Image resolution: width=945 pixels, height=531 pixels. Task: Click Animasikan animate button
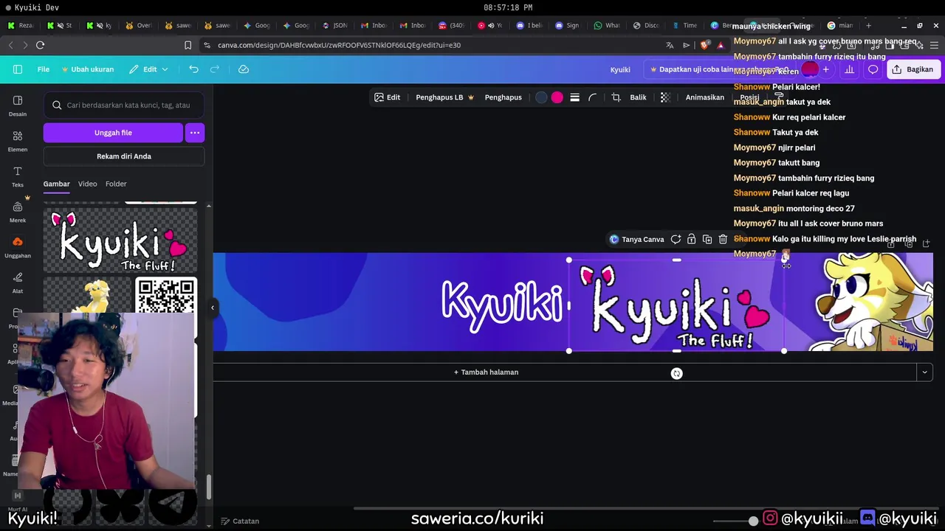point(704,97)
